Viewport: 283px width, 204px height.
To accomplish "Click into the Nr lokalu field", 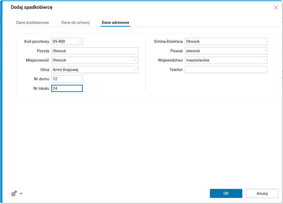I will [x=67, y=88].
